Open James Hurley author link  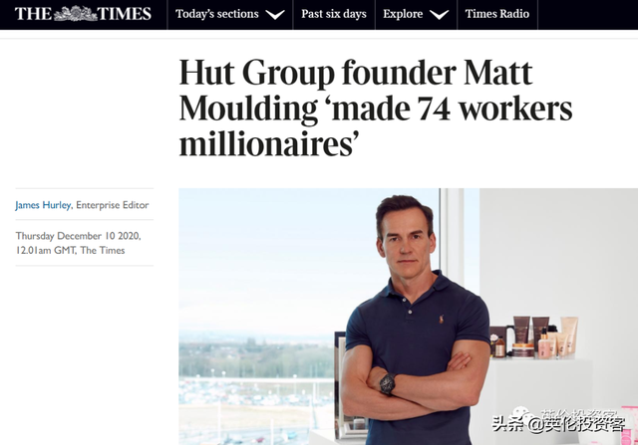43,205
